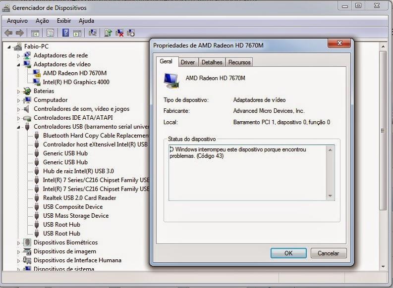Click the Baterias battery icon

tap(27, 91)
